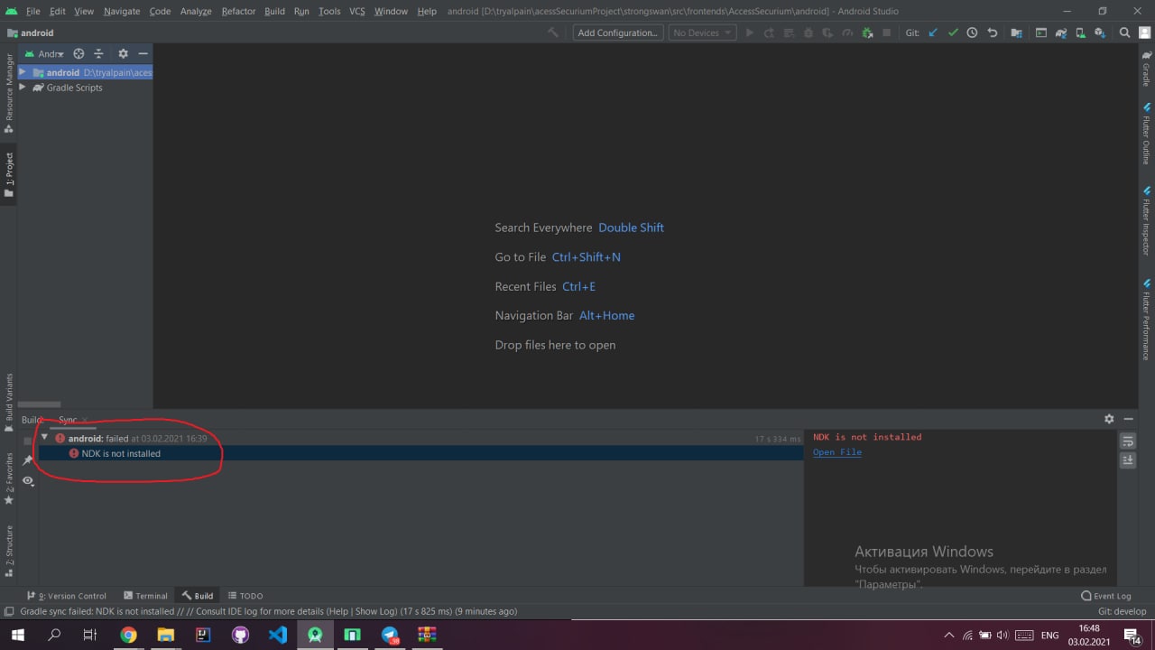The image size is (1155, 650).
Task: Open the Tools menu
Action: tap(329, 11)
